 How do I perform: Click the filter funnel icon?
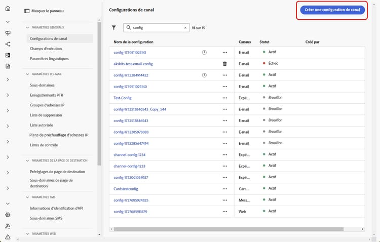click(114, 28)
